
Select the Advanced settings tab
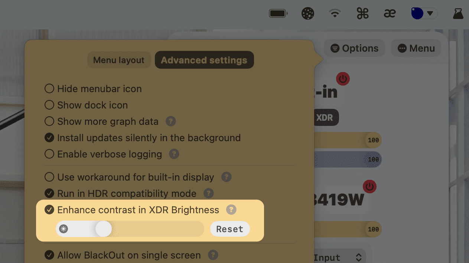click(x=204, y=60)
